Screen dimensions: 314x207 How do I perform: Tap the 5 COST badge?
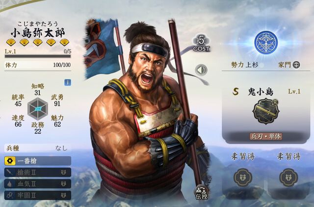(201, 44)
